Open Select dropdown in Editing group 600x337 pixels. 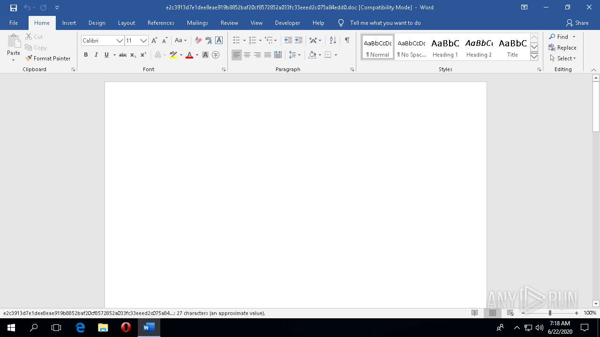(x=563, y=59)
